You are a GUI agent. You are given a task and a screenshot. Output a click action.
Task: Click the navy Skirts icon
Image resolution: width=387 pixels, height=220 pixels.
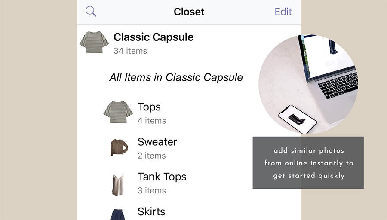tap(117, 214)
